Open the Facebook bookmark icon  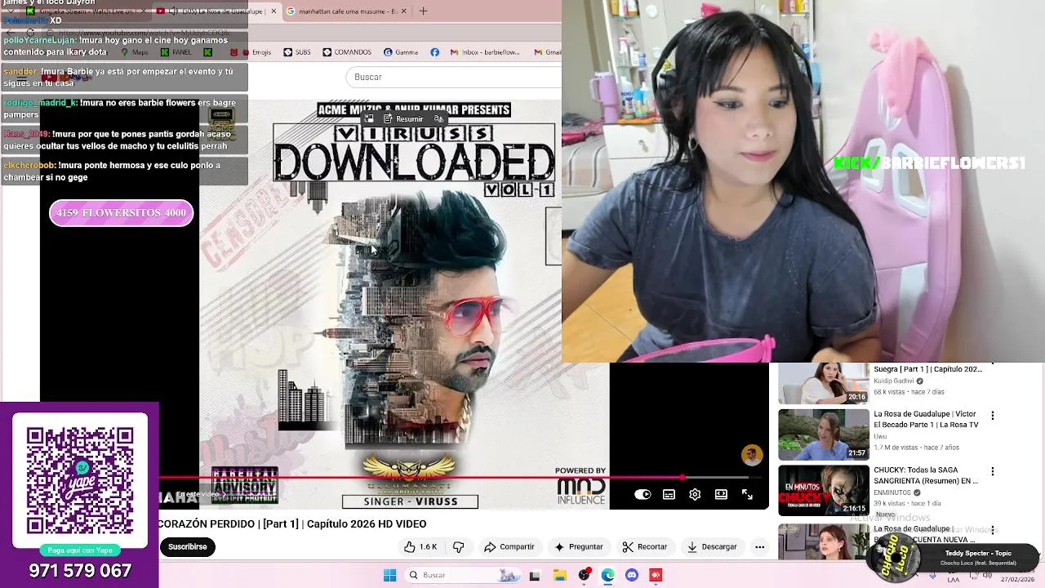click(434, 52)
